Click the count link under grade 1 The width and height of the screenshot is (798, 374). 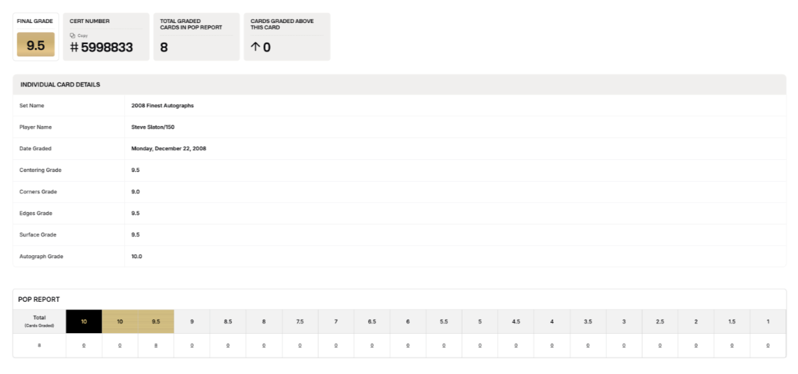(x=768, y=345)
